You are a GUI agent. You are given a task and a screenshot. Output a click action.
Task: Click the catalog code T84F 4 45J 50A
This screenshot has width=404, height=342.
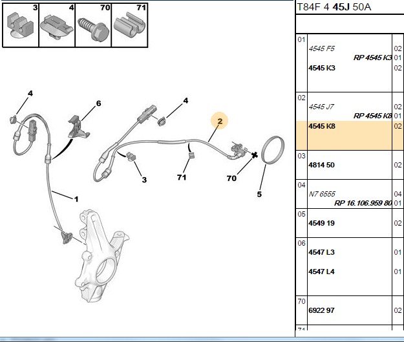(334, 7)
